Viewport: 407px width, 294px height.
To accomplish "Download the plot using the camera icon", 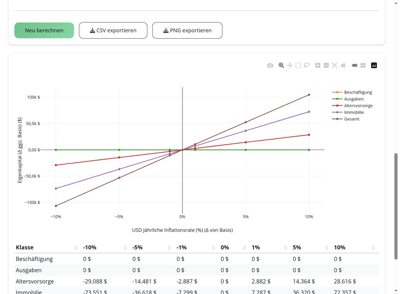I will pos(270,65).
